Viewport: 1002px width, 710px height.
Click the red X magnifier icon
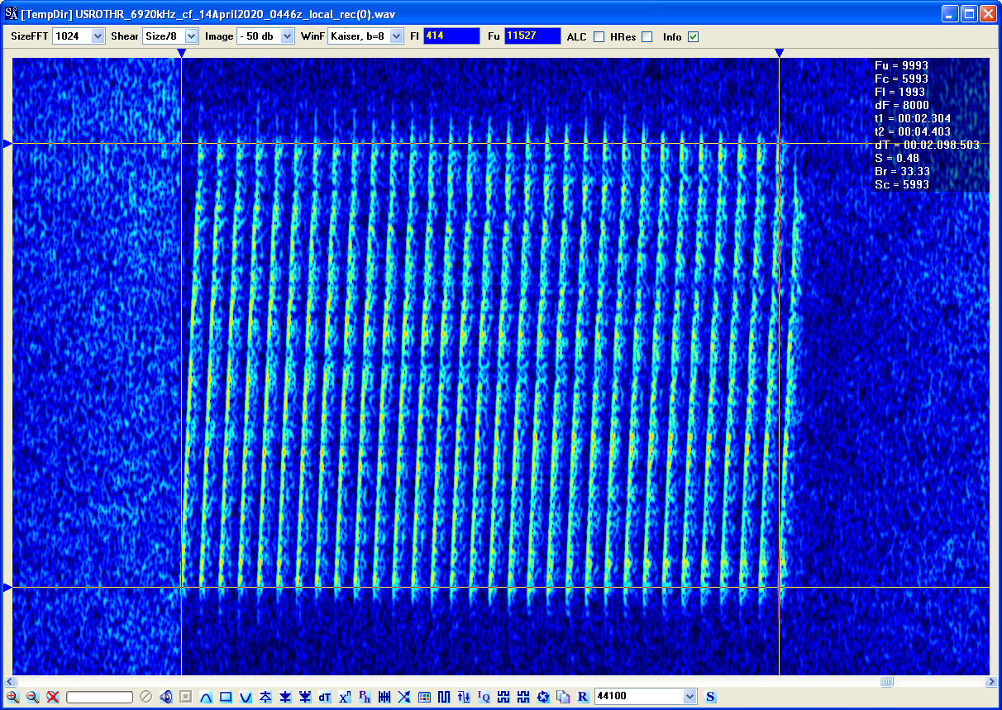53,697
